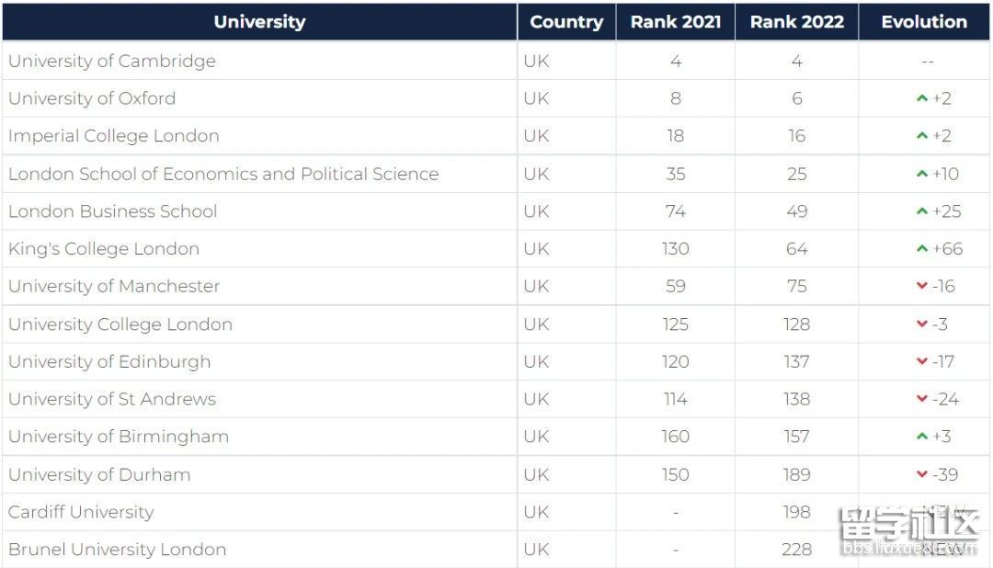Image resolution: width=993 pixels, height=568 pixels.
Task: Click the green up arrow in Oxford row
Action: pyautogui.click(x=921, y=98)
